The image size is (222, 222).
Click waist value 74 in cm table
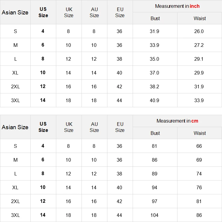coord(199,174)
